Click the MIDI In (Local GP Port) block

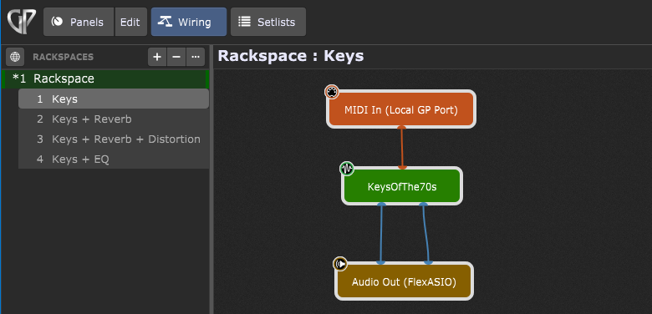click(401, 109)
